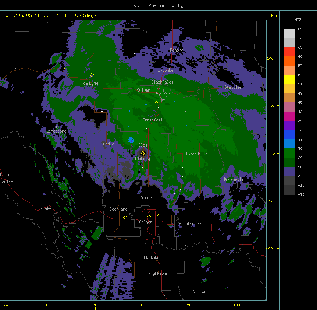This screenshot has height=310, width=317.
Task: Click the white asterisk marker east of Innisfail
Action: tap(185, 112)
